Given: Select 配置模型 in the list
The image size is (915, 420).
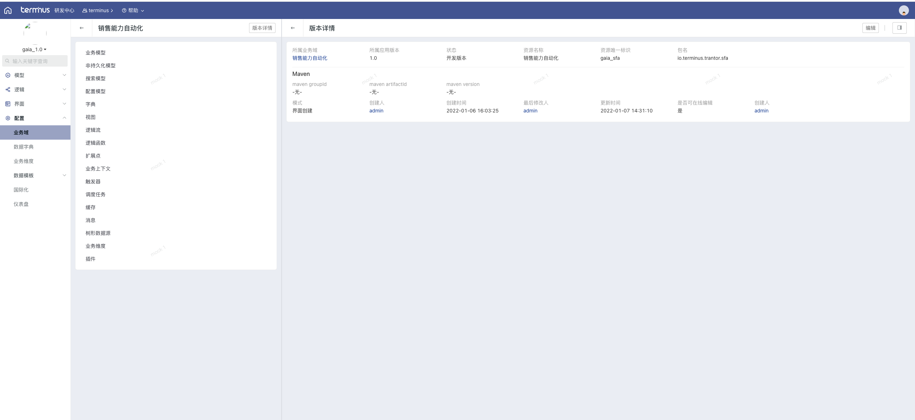Looking at the screenshot, I should point(96,91).
